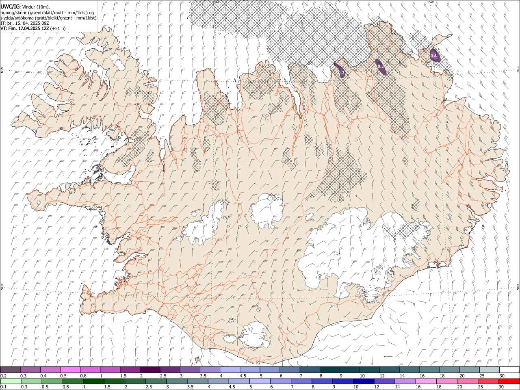520x390 pixels.
Task: Click the 'rigning/skúrir' legend description line
Action: [47, 13]
